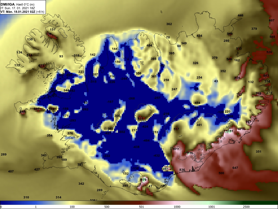The width and height of the screenshot is (278, 209).
Task: Click the 501 label on color scale
Action: coord(142,207)
